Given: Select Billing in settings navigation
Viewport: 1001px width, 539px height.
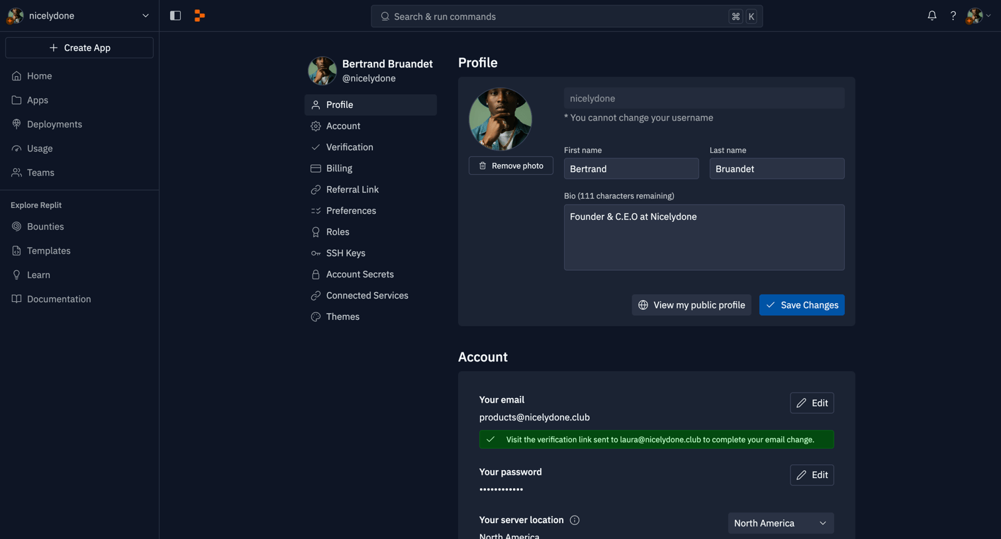Looking at the screenshot, I should pyautogui.click(x=371, y=168).
